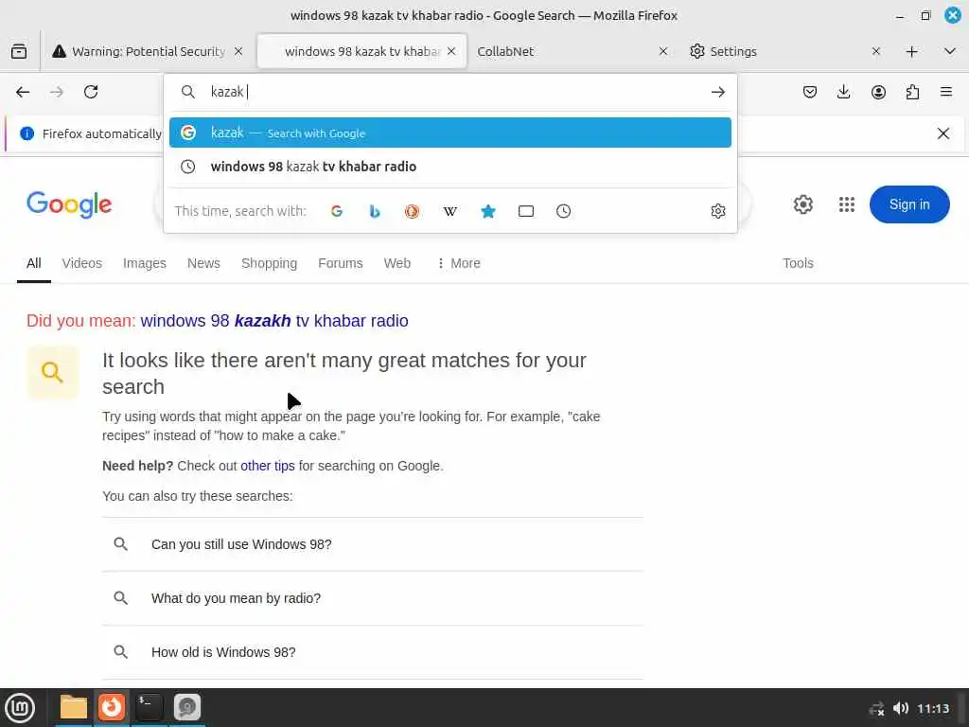Viewport: 969px width, 727px height.
Task: Close the Settings tab
Action: pos(875,51)
